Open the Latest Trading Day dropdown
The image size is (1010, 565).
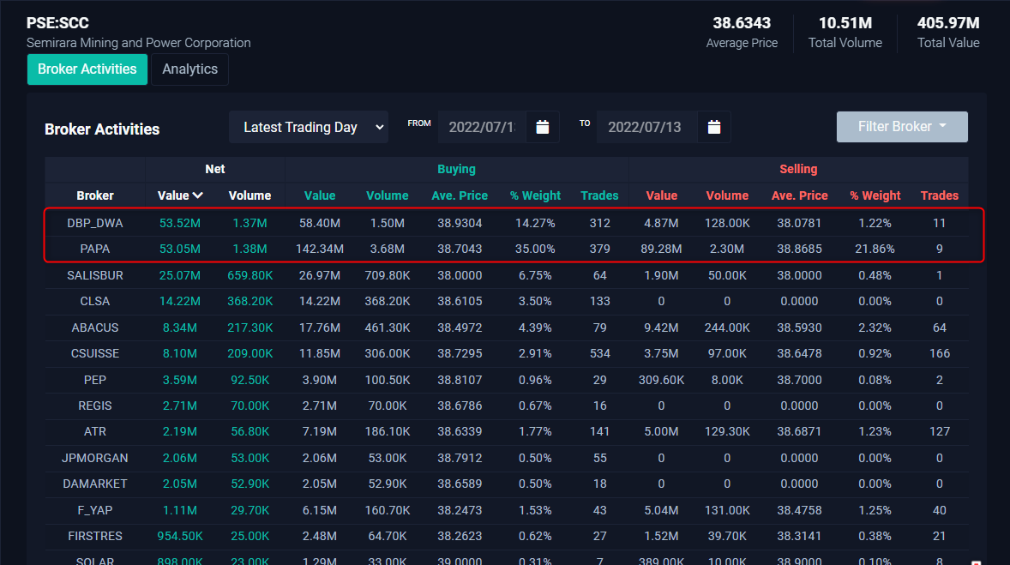point(309,127)
